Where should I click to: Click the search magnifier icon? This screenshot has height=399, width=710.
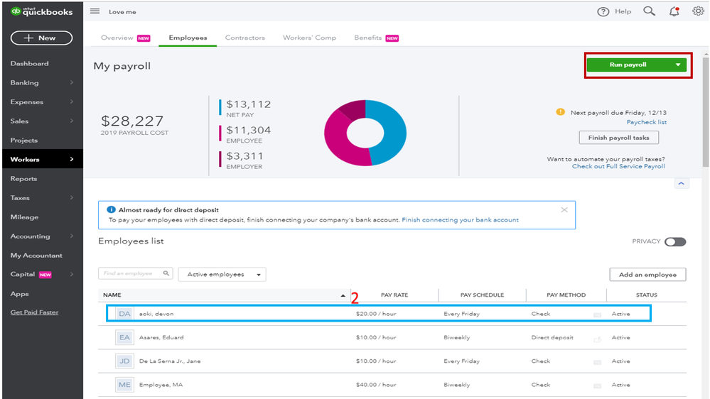pos(649,11)
